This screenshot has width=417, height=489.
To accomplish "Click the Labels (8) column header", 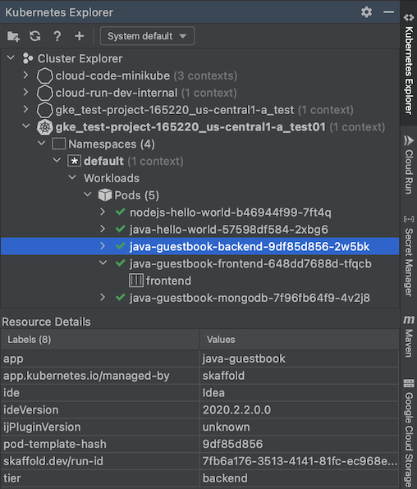I will tap(100, 340).
